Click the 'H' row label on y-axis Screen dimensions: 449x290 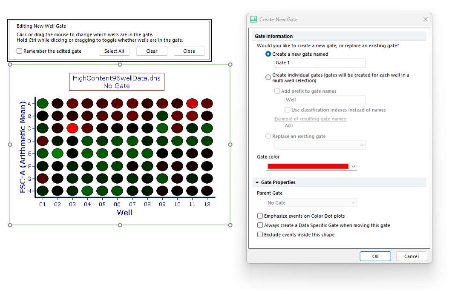pos(29,191)
